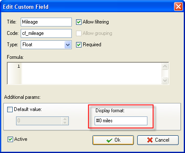
Task: Open the Type dropdown arrow
Action: [68, 45]
